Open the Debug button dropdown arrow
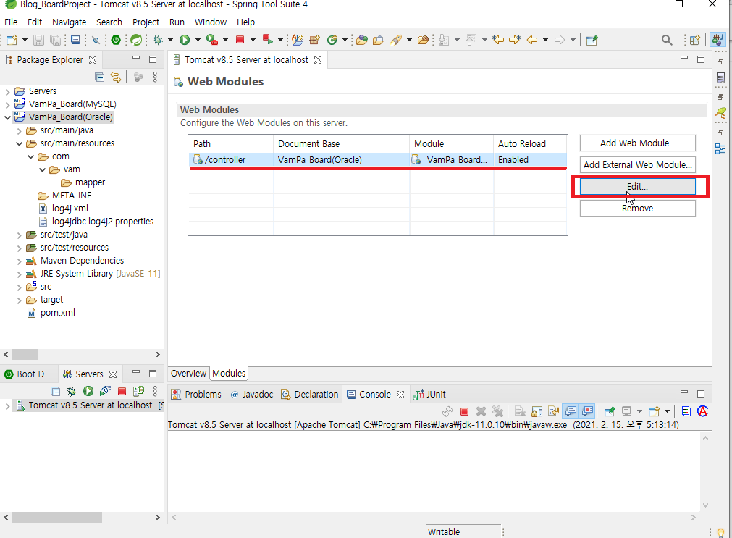 point(170,40)
